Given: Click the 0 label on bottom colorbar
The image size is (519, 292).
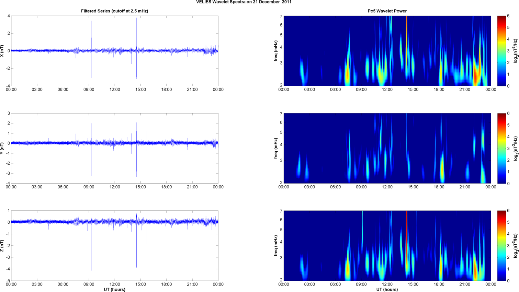Looking at the screenshot, I should (508, 281).
